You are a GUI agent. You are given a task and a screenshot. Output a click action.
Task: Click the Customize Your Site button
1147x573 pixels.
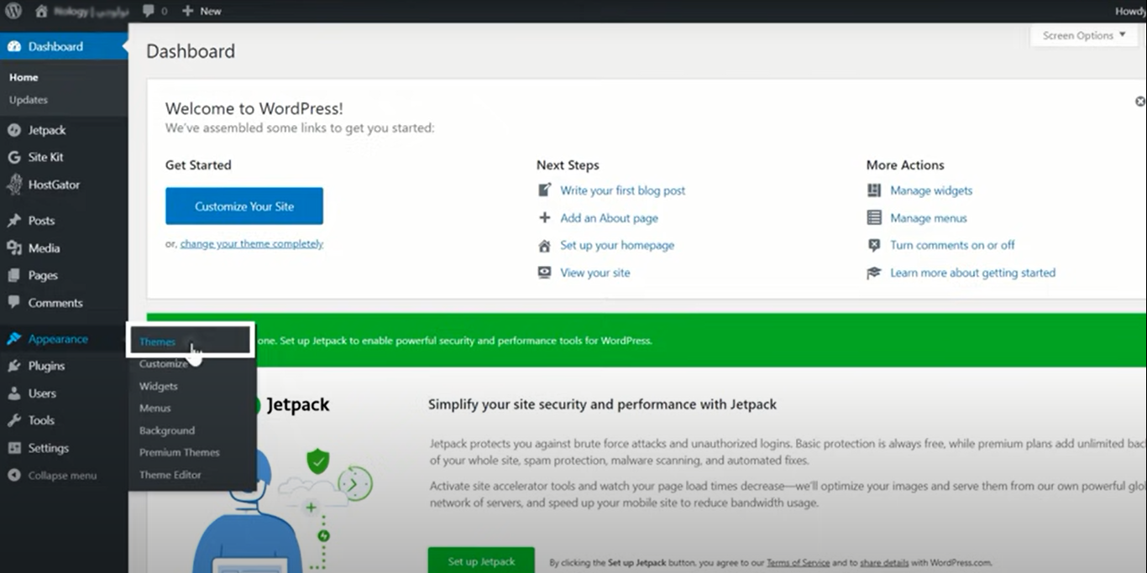(x=244, y=206)
